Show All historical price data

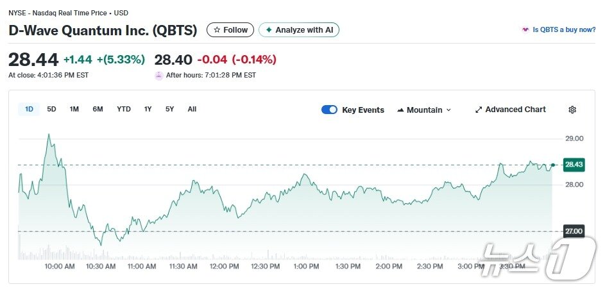point(192,109)
